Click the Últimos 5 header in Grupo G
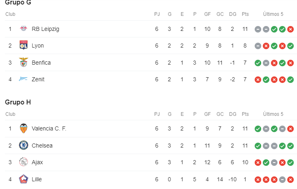The image size is (297, 189). tap(273, 14)
